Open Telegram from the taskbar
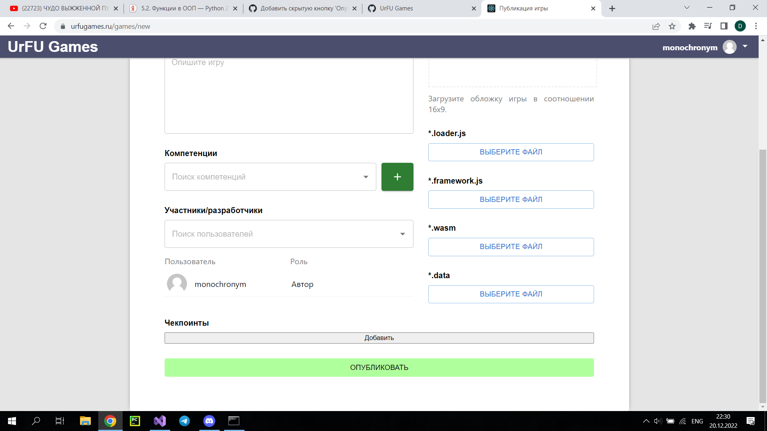This screenshot has height=431, width=767. pyautogui.click(x=185, y=421)
